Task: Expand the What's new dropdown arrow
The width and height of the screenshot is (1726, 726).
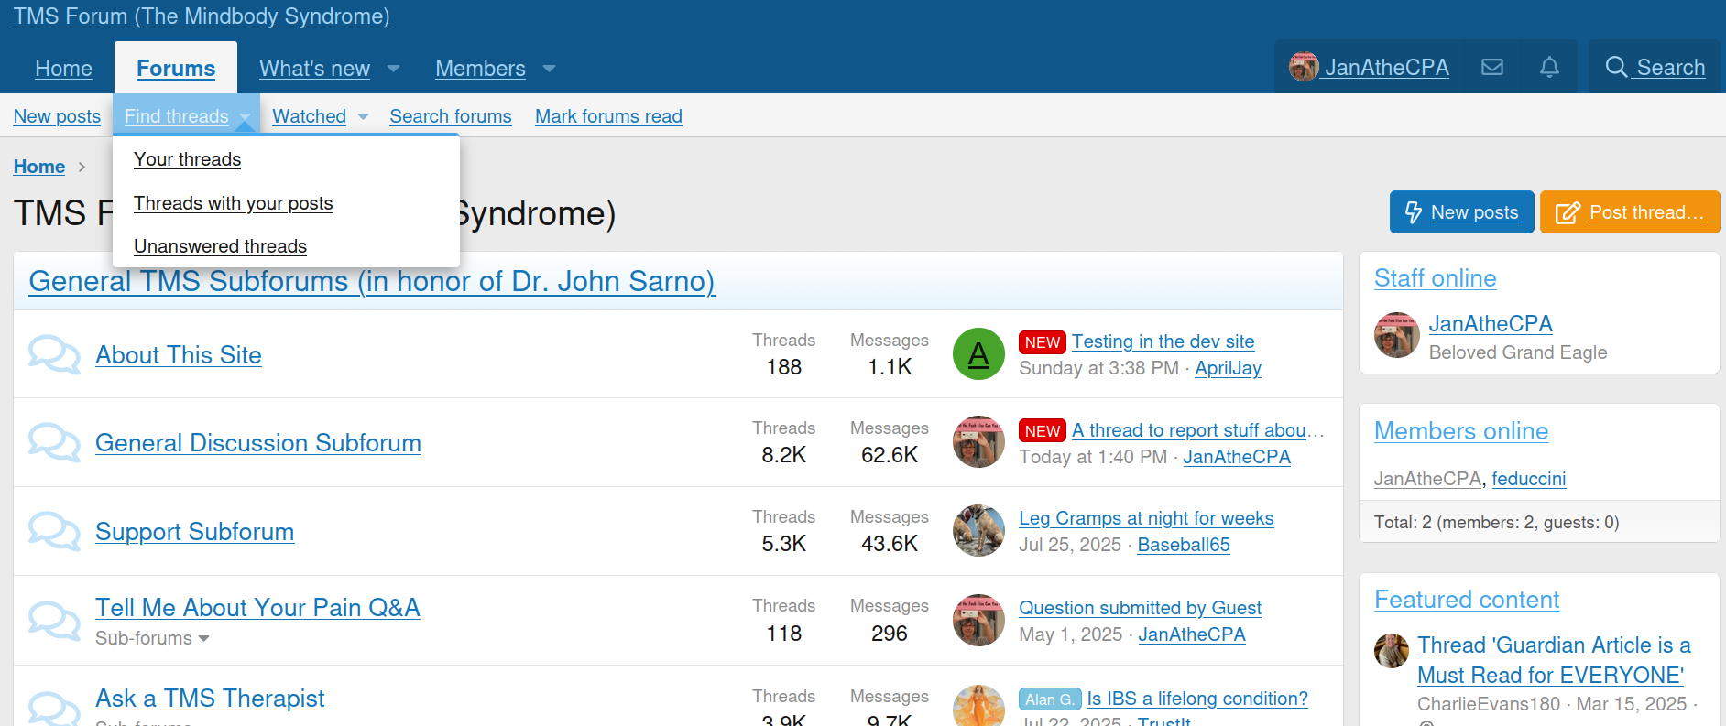Action: coord(394,69)
